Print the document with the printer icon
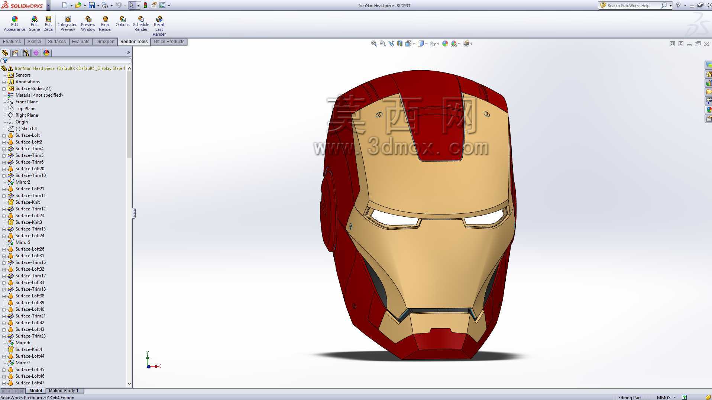Screen dimensions: 712x400 coord(105,5)
